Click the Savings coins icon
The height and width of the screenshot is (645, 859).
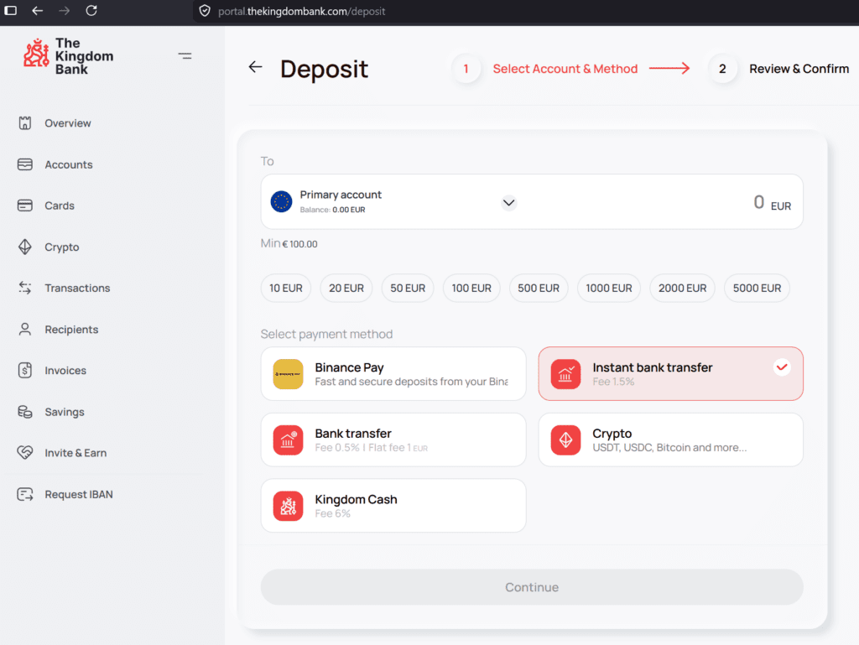24,412
